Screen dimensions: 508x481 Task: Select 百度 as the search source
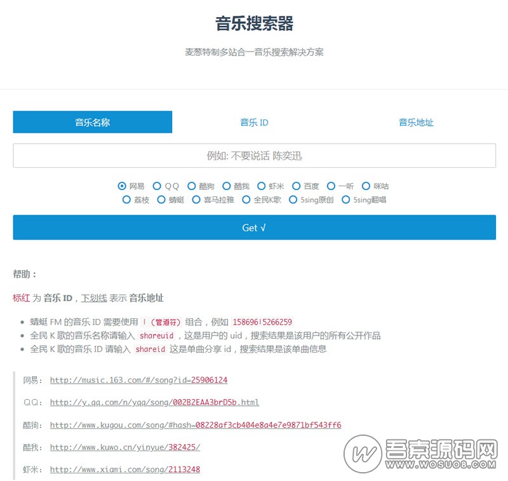297,186
